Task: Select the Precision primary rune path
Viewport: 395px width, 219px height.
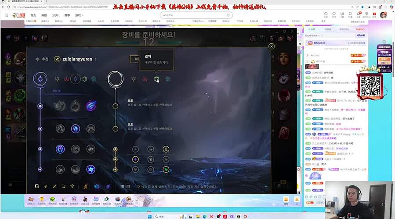Action: click(x=57, y=79)
